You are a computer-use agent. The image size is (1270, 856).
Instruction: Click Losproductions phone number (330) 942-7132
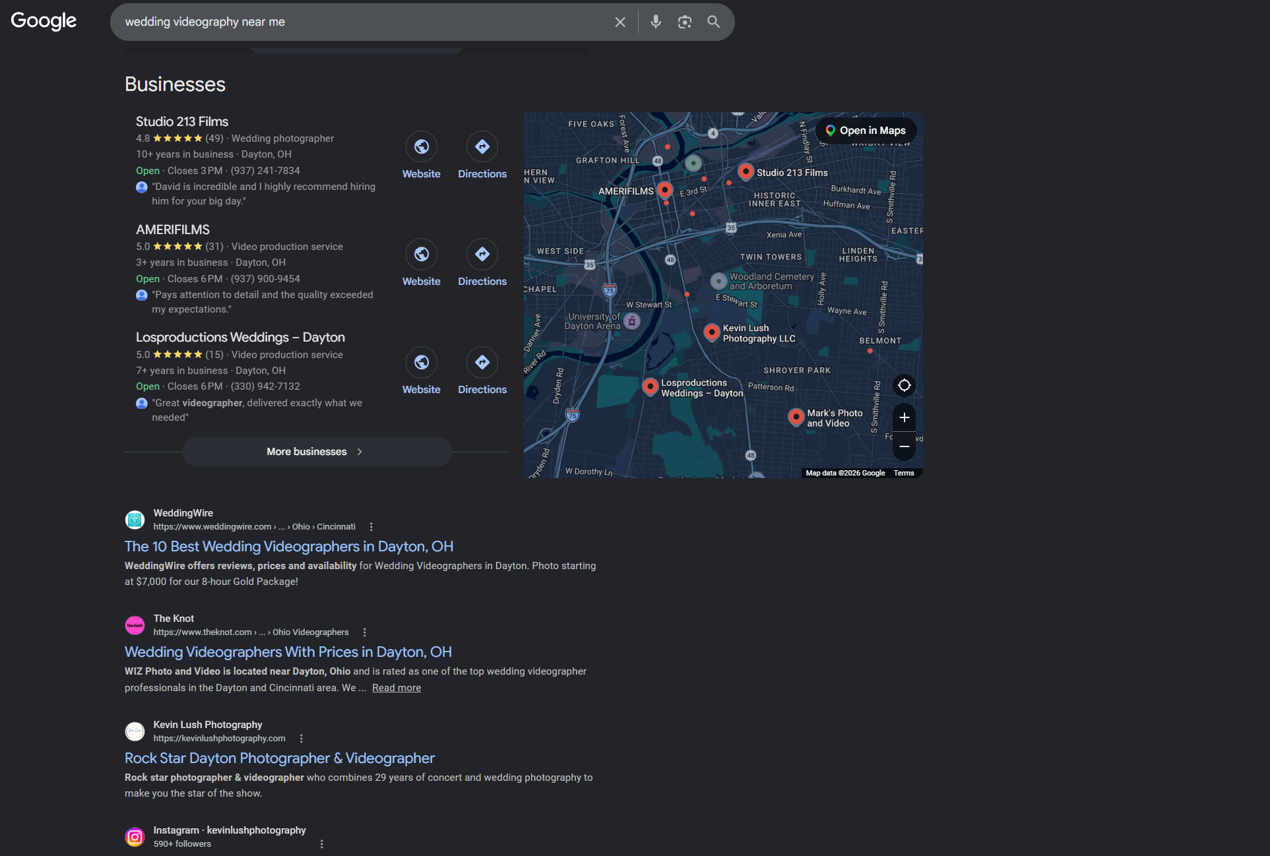click(265, 386)
